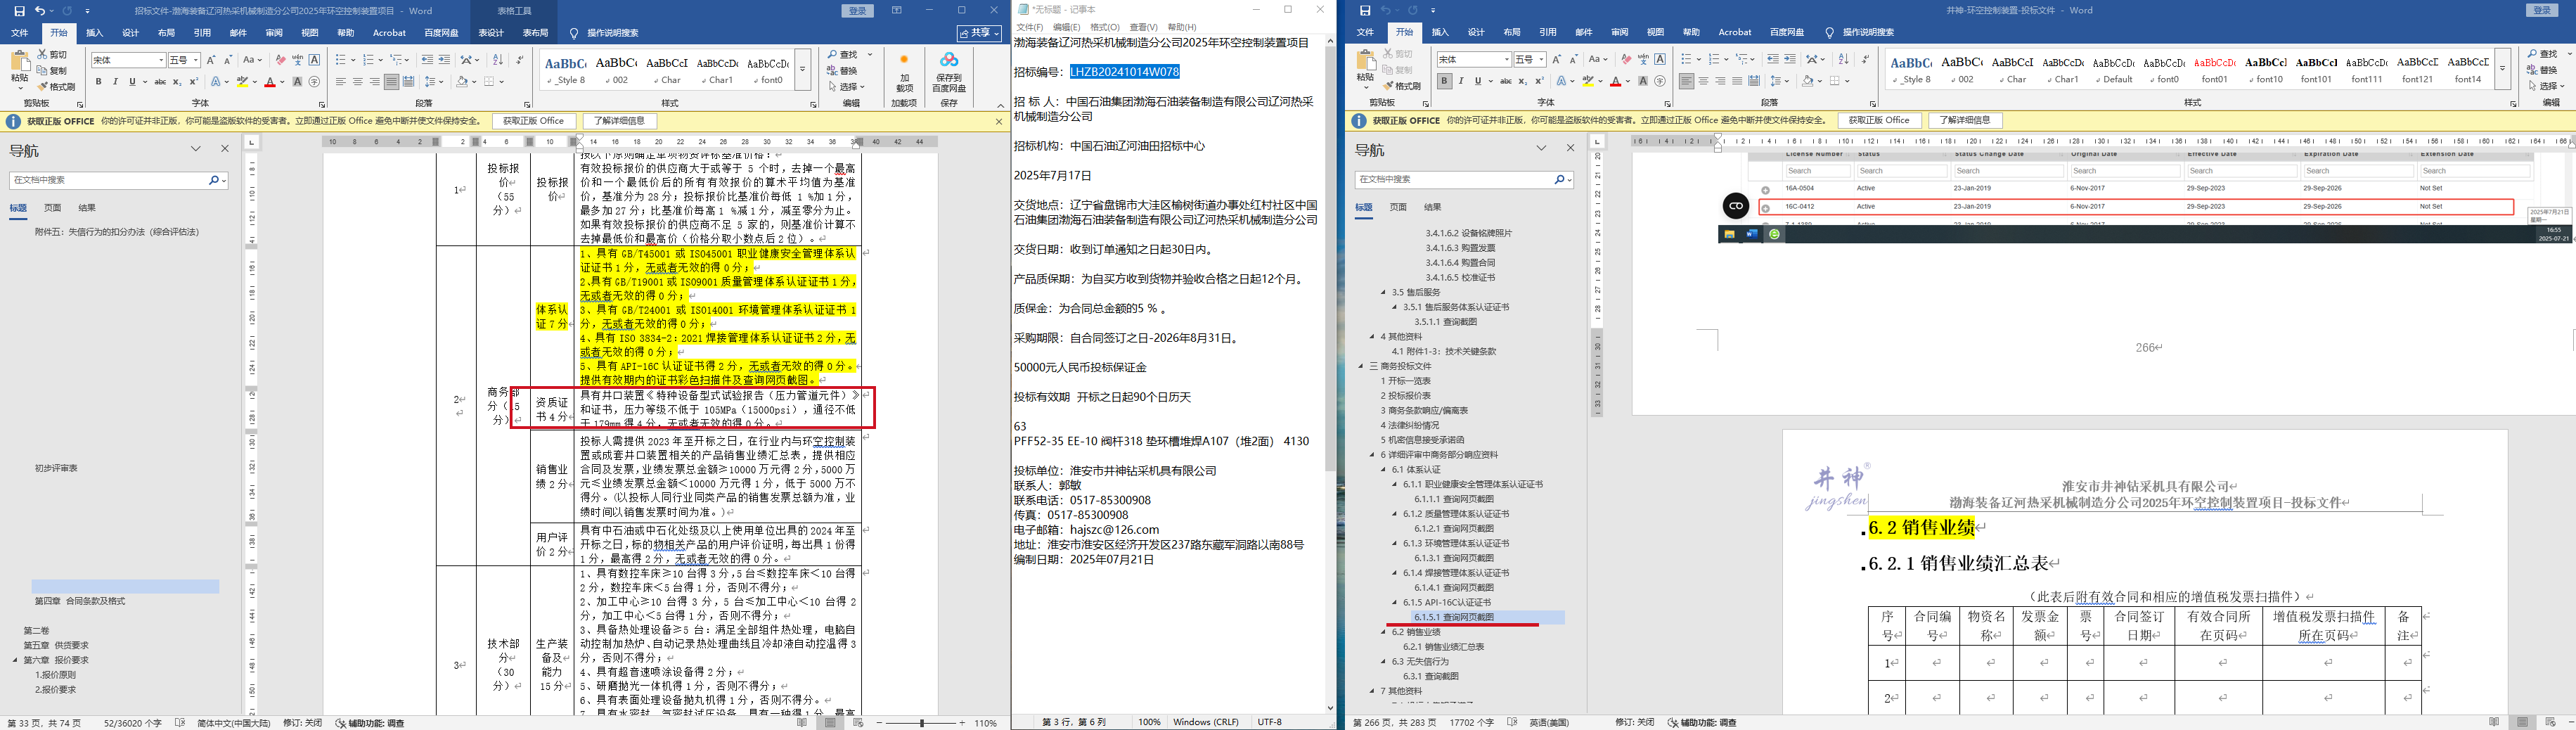The height and width of the screenshot is (730, 2576).
Task: Toggle Bold in right Word ribbon
Action: pyautogui.click(x=1444, y=81)
